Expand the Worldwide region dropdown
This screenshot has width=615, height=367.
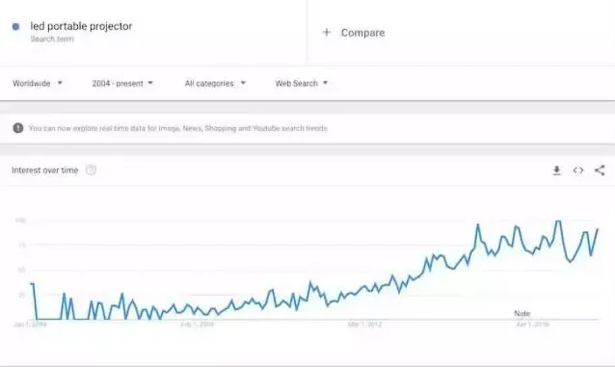(x=38, y=83)
